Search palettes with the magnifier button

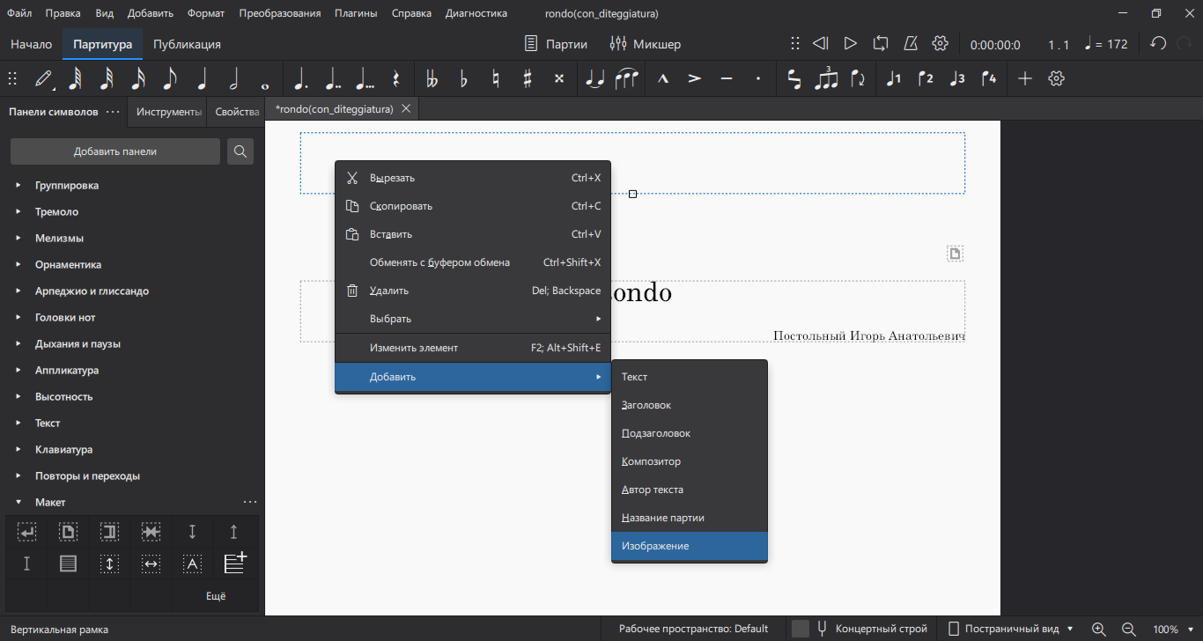240,151
